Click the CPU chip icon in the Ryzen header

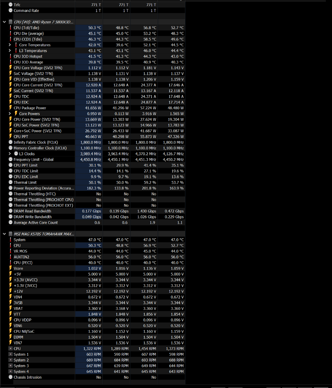click(11, 22)
